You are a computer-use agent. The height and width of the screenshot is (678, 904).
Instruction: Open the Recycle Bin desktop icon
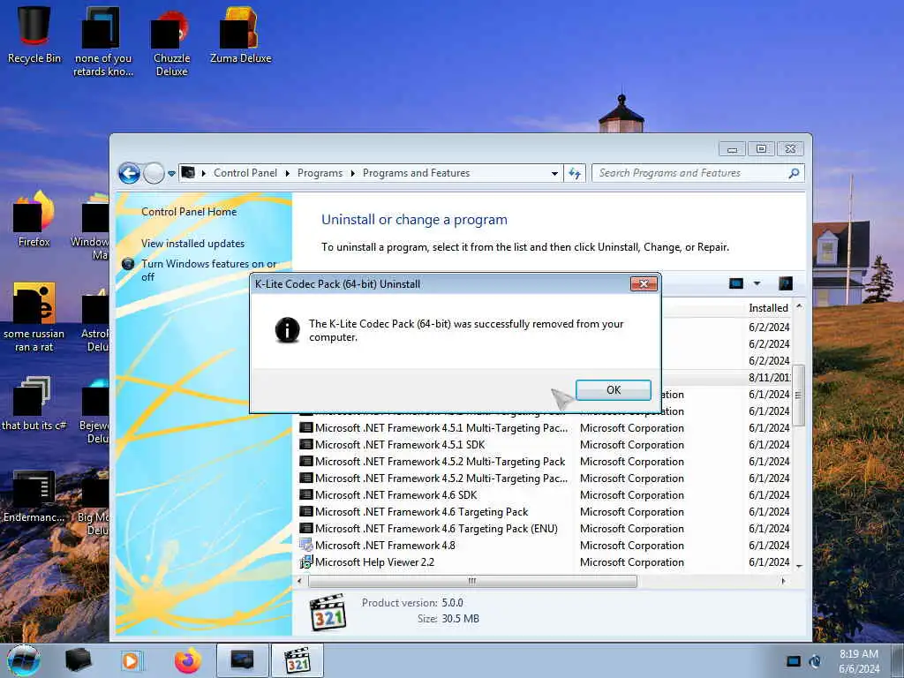(34, 35)
